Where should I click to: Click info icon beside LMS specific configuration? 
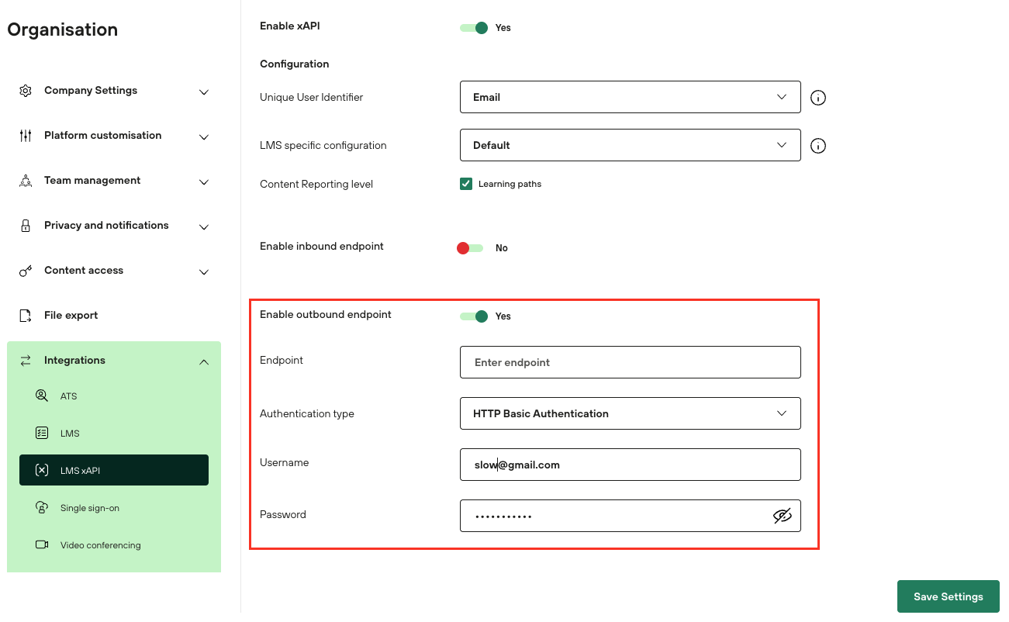[817, 146]
